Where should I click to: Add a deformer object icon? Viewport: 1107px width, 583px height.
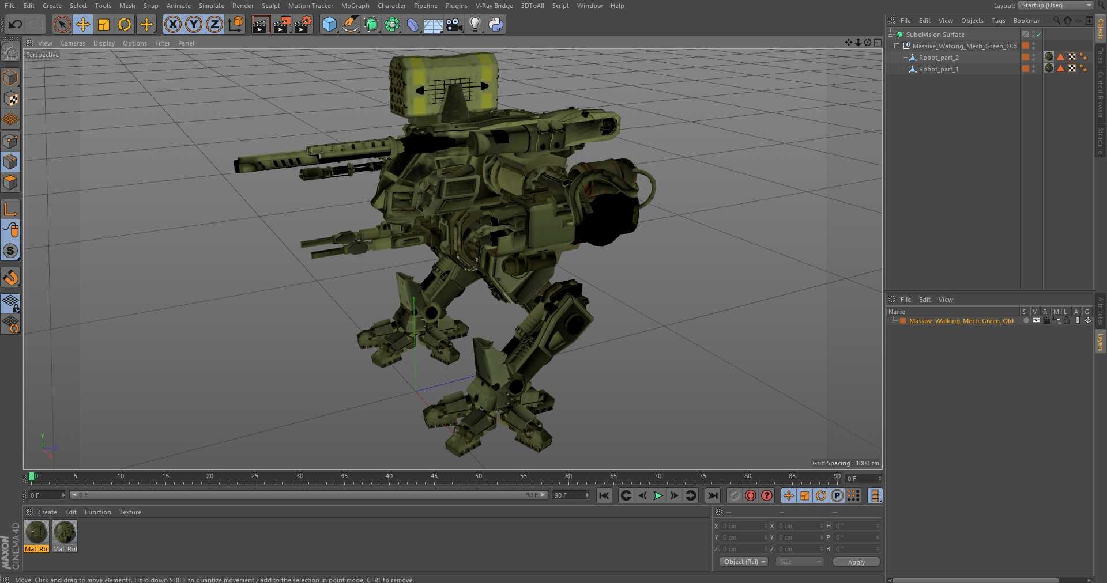pos(413,24)
